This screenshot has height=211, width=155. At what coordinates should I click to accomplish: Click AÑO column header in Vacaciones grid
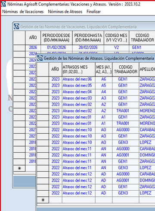click(x=33, y=38)
